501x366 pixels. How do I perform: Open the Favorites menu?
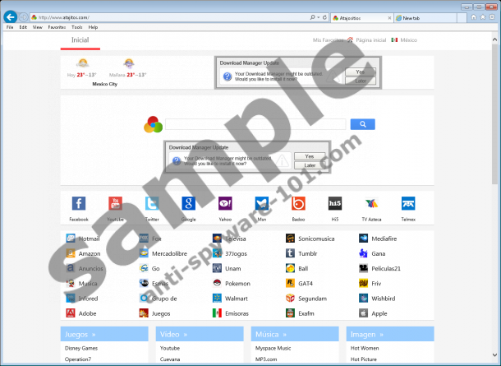pos(57,27)
